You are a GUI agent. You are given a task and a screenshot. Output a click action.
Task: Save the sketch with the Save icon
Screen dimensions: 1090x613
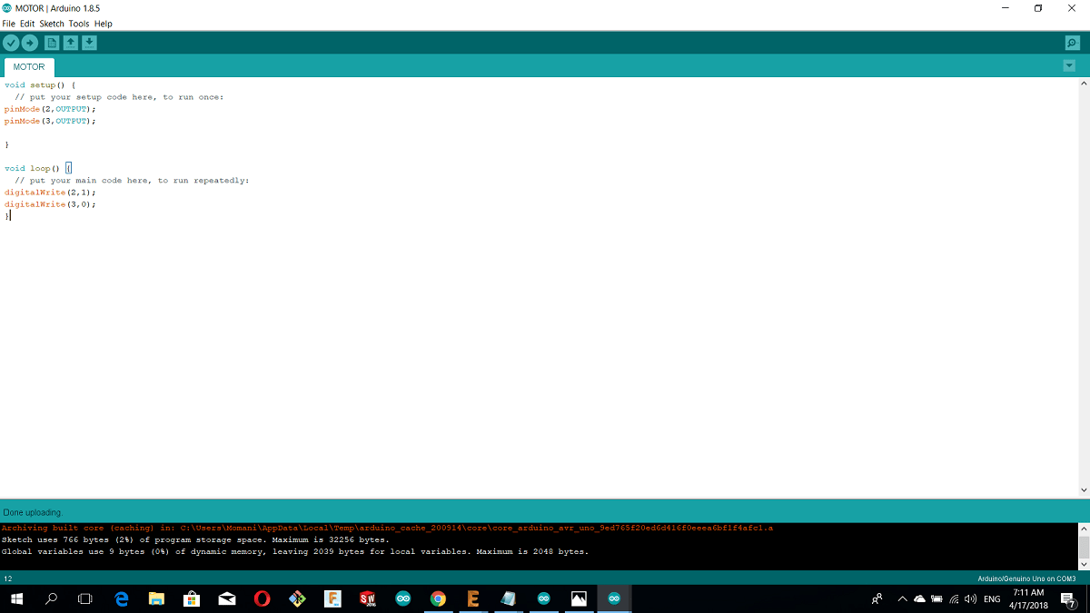point(89,43)
